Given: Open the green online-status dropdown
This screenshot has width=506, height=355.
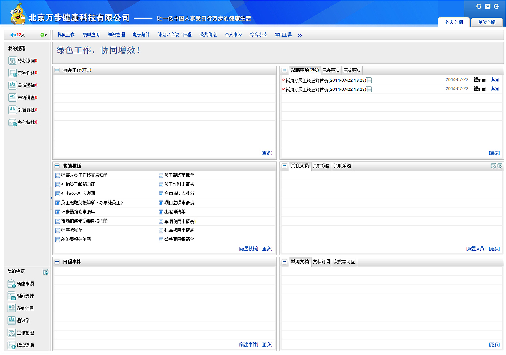Looking at the screenshot, I should (43, 35).
